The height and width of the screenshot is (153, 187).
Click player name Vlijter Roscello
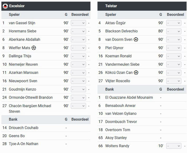[118, 81]
